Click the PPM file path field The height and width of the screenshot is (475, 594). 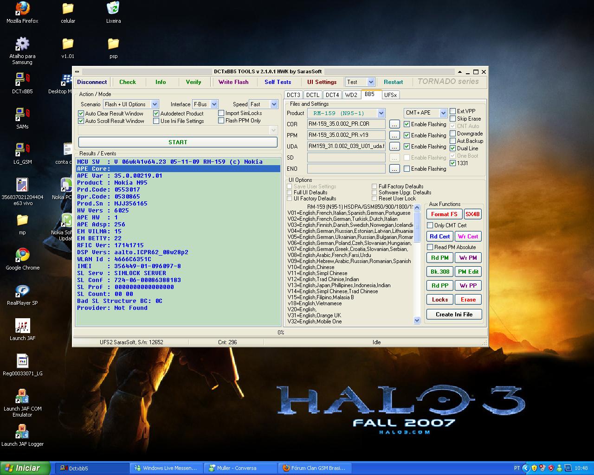[x=346, y=135]
